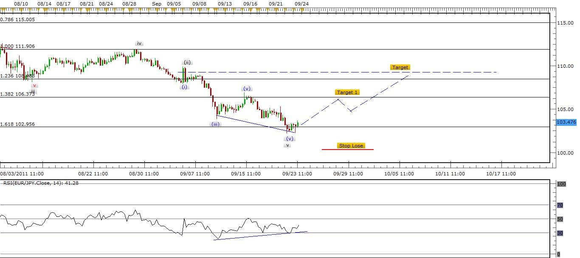580x258 pixels.
Task: Select the 0.786 115.005 Fibonacci level label
Action: tap(18, 19)
